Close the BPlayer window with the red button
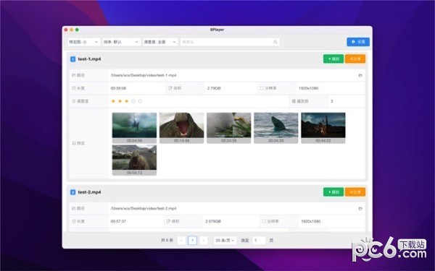 66,30
